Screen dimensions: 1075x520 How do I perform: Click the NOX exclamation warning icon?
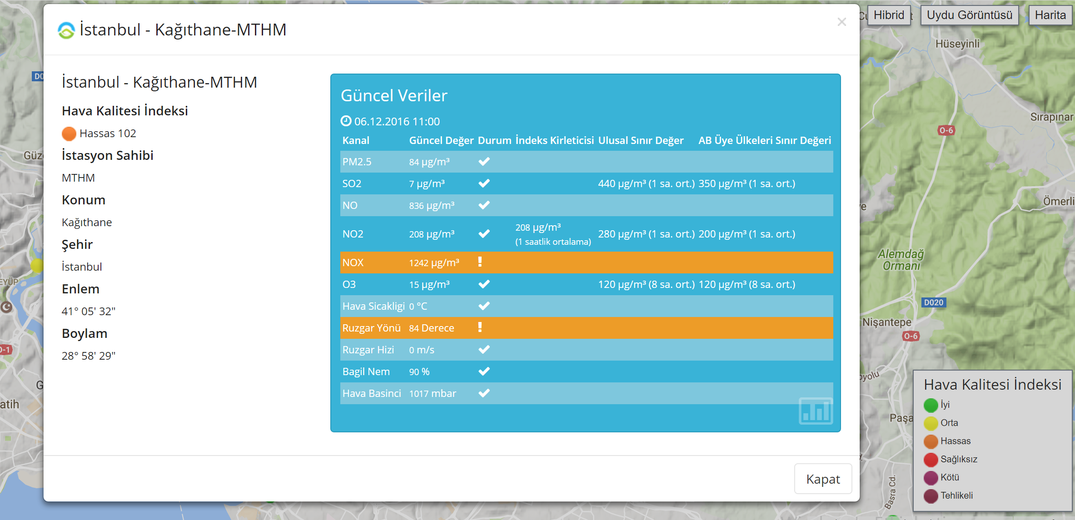480,262
